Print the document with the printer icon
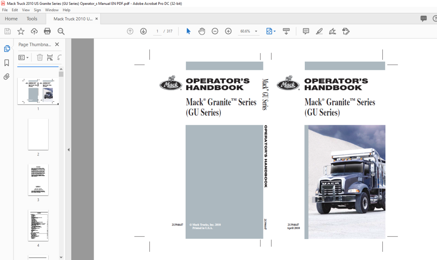Screen dimensions: 437x260 tap(47, 31)
